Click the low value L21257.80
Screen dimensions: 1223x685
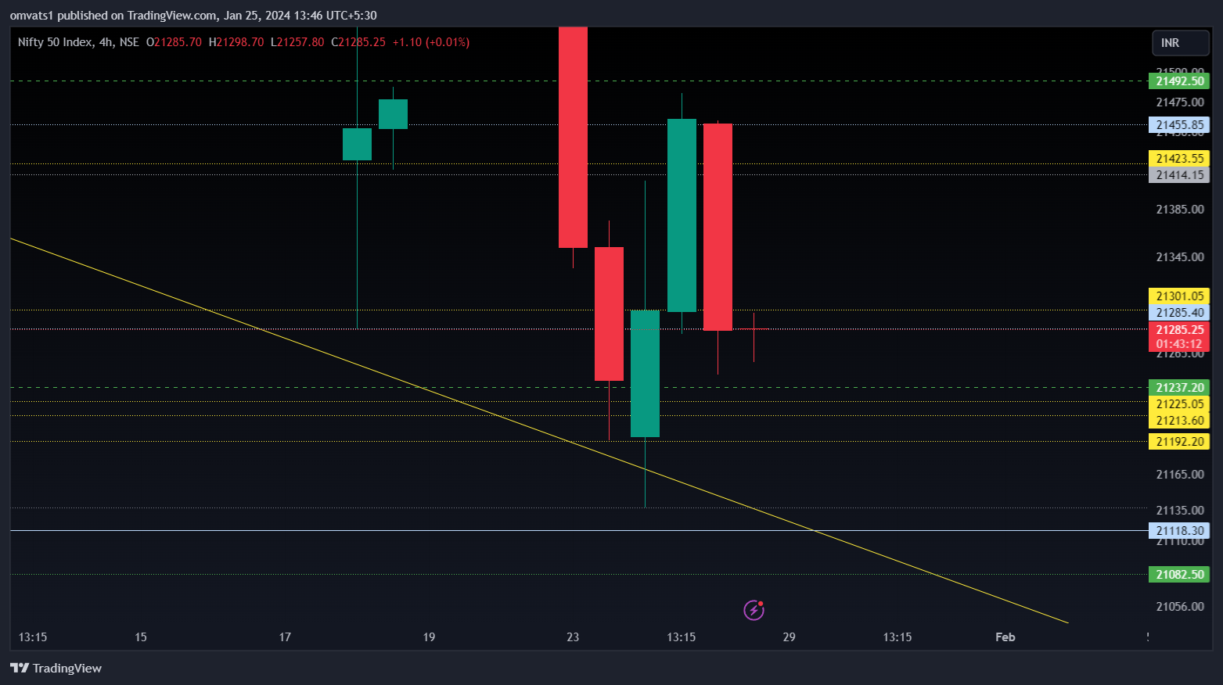click(x=297, y=42)
